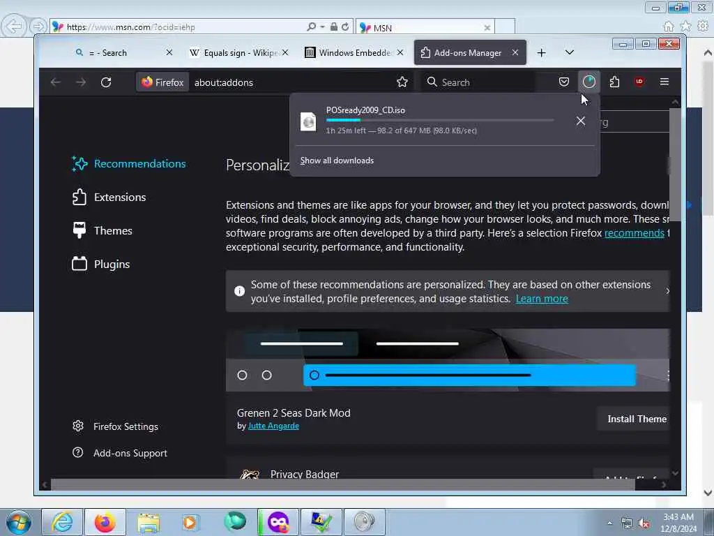The height and width of the screenshot is (536, 714).
Task: Click Internet Explorer back button
Action: coord(14,27)
